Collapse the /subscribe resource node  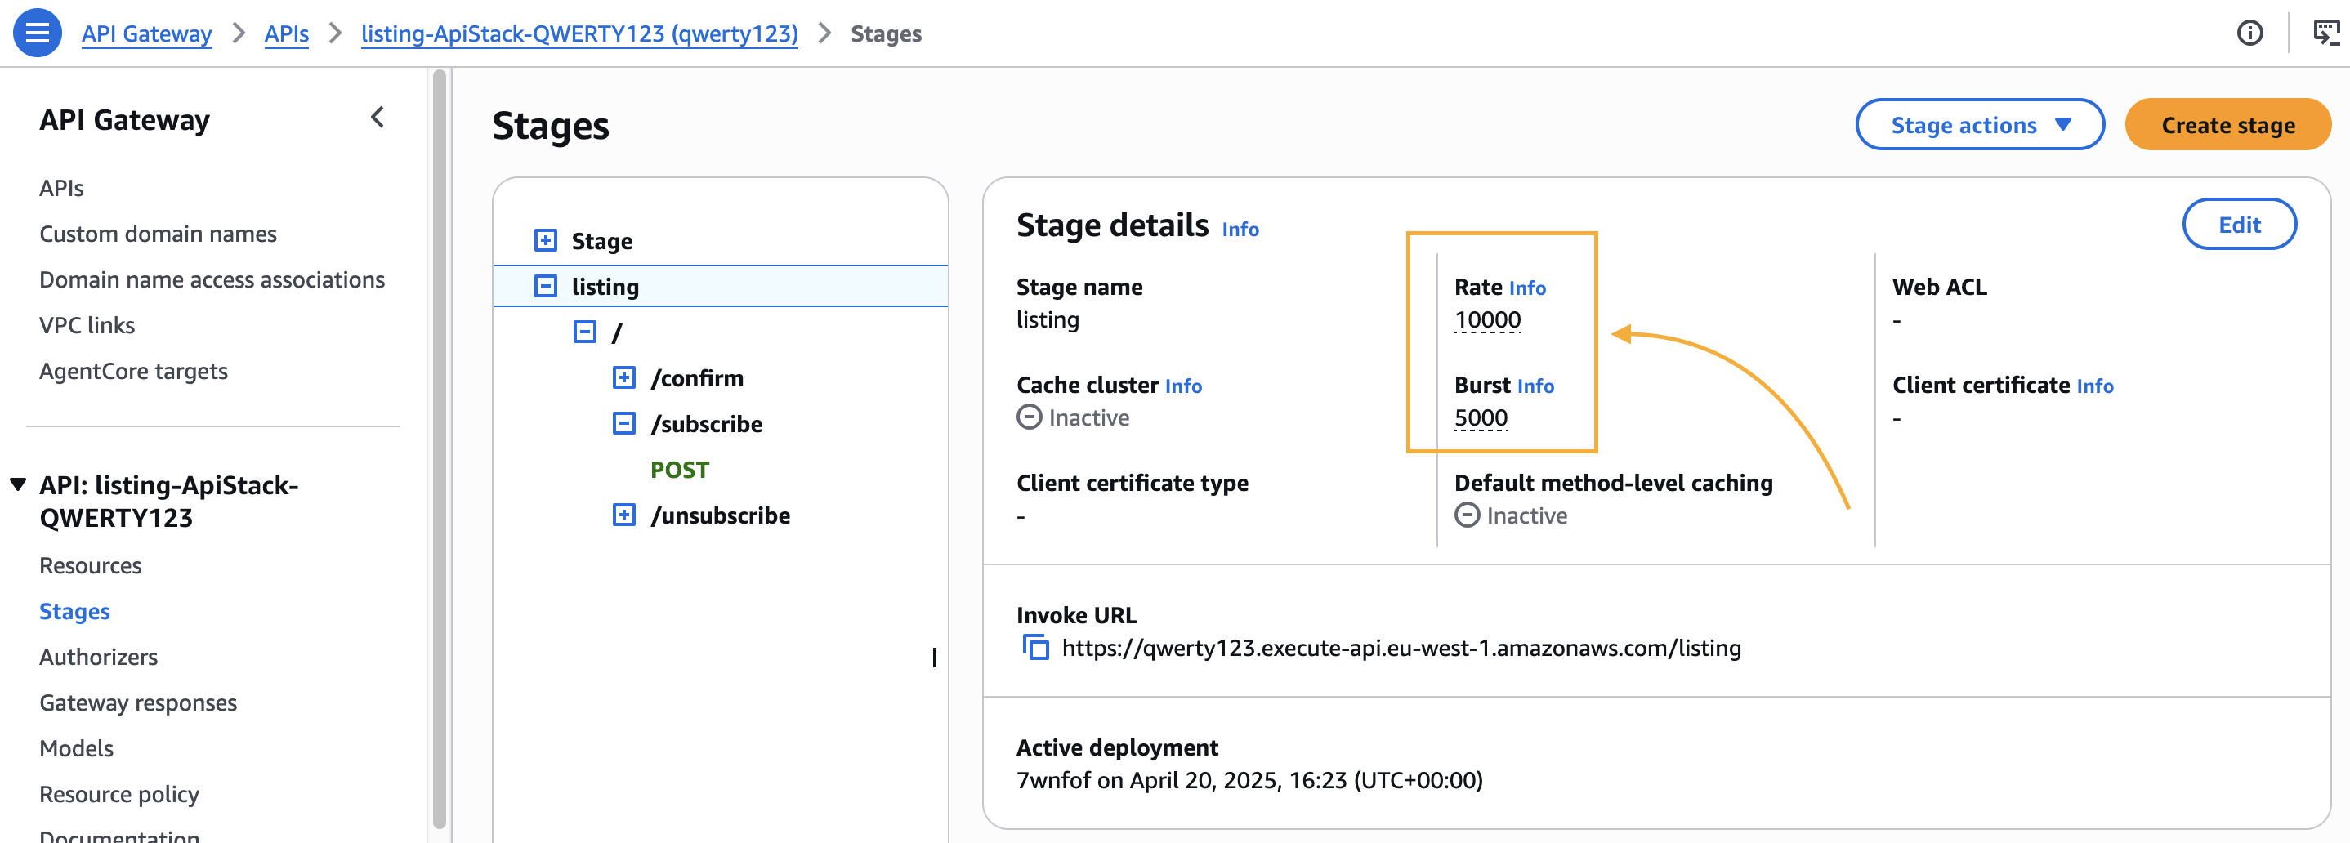[624, 422]
